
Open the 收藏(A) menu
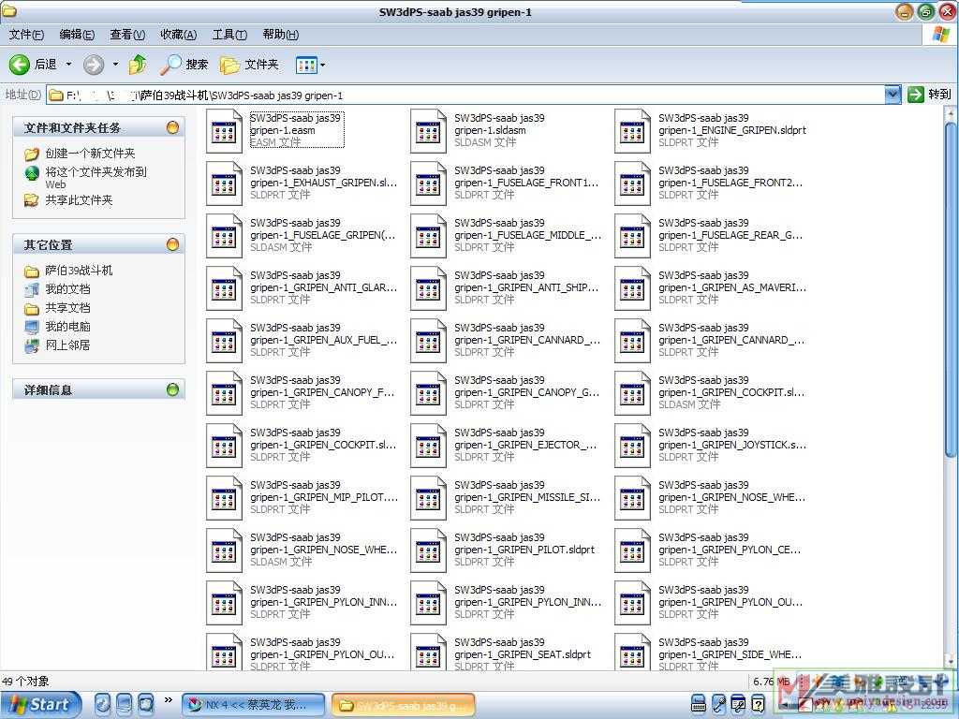pos(178,35)
